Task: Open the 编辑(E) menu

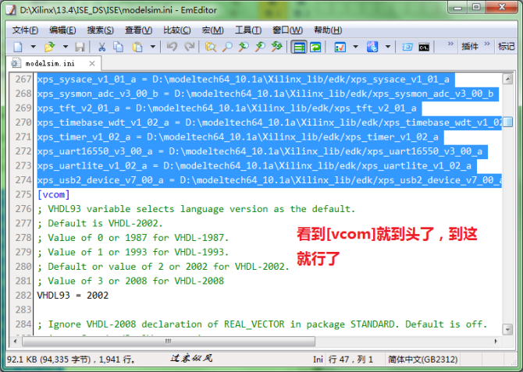Action: (62, 30)
